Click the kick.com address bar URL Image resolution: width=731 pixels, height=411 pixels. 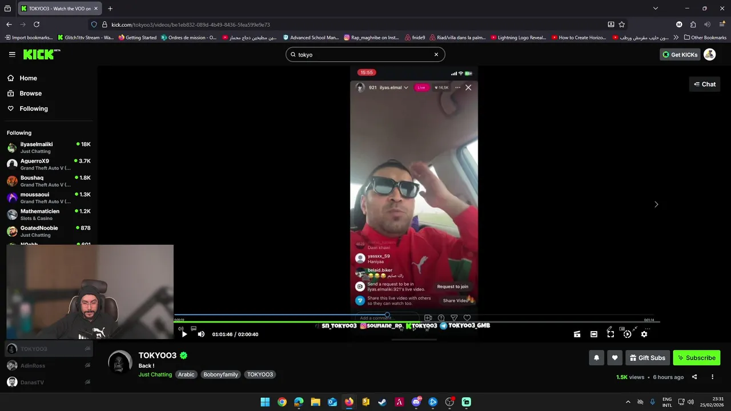pos(191,25)
